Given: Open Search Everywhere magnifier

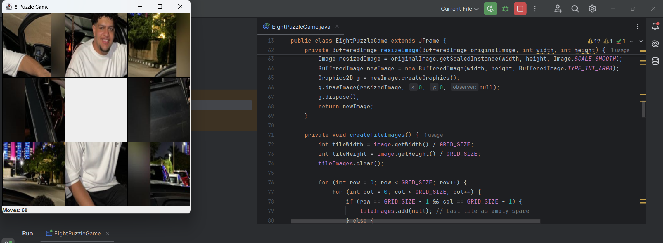Looking at the screenshot, I should point(575,9).
